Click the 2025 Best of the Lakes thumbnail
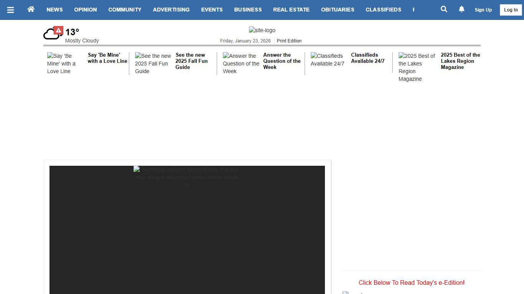This screenshot has width=524, height=294. (417, 67)
